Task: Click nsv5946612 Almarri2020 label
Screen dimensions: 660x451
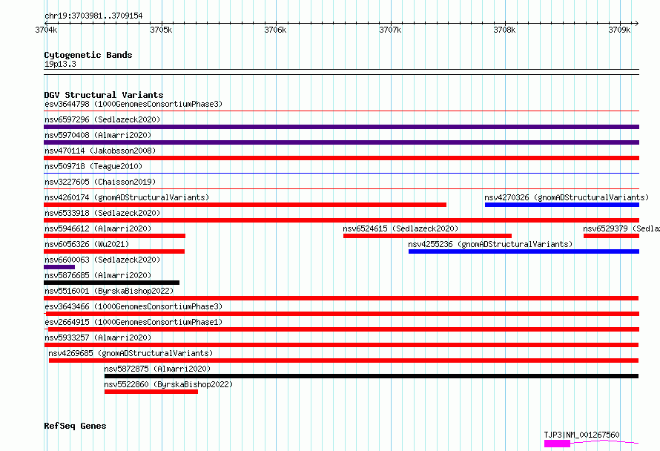Action: [98, 228]
